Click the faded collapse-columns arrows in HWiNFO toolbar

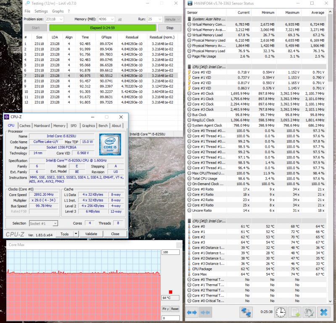pos(205,312)
